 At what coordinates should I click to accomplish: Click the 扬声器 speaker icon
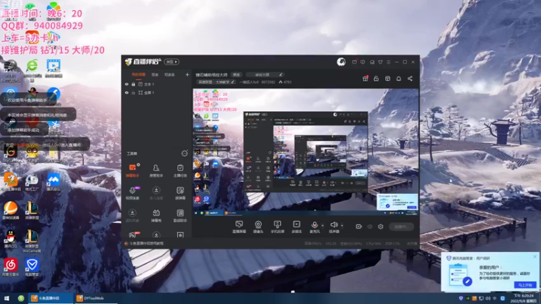point(333,225)
